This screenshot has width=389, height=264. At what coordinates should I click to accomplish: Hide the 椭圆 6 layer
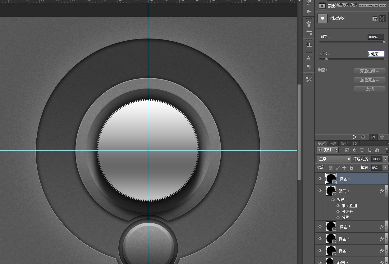coord(320,179)
